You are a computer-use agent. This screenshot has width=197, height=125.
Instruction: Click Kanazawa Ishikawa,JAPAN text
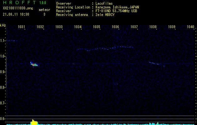(117, 7)
